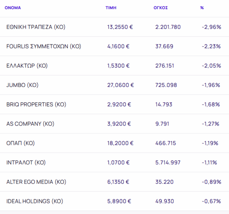Open AS COMPANY (ΚΟ) stock
This screenshot has height=214, width=229.
point(30,124)
